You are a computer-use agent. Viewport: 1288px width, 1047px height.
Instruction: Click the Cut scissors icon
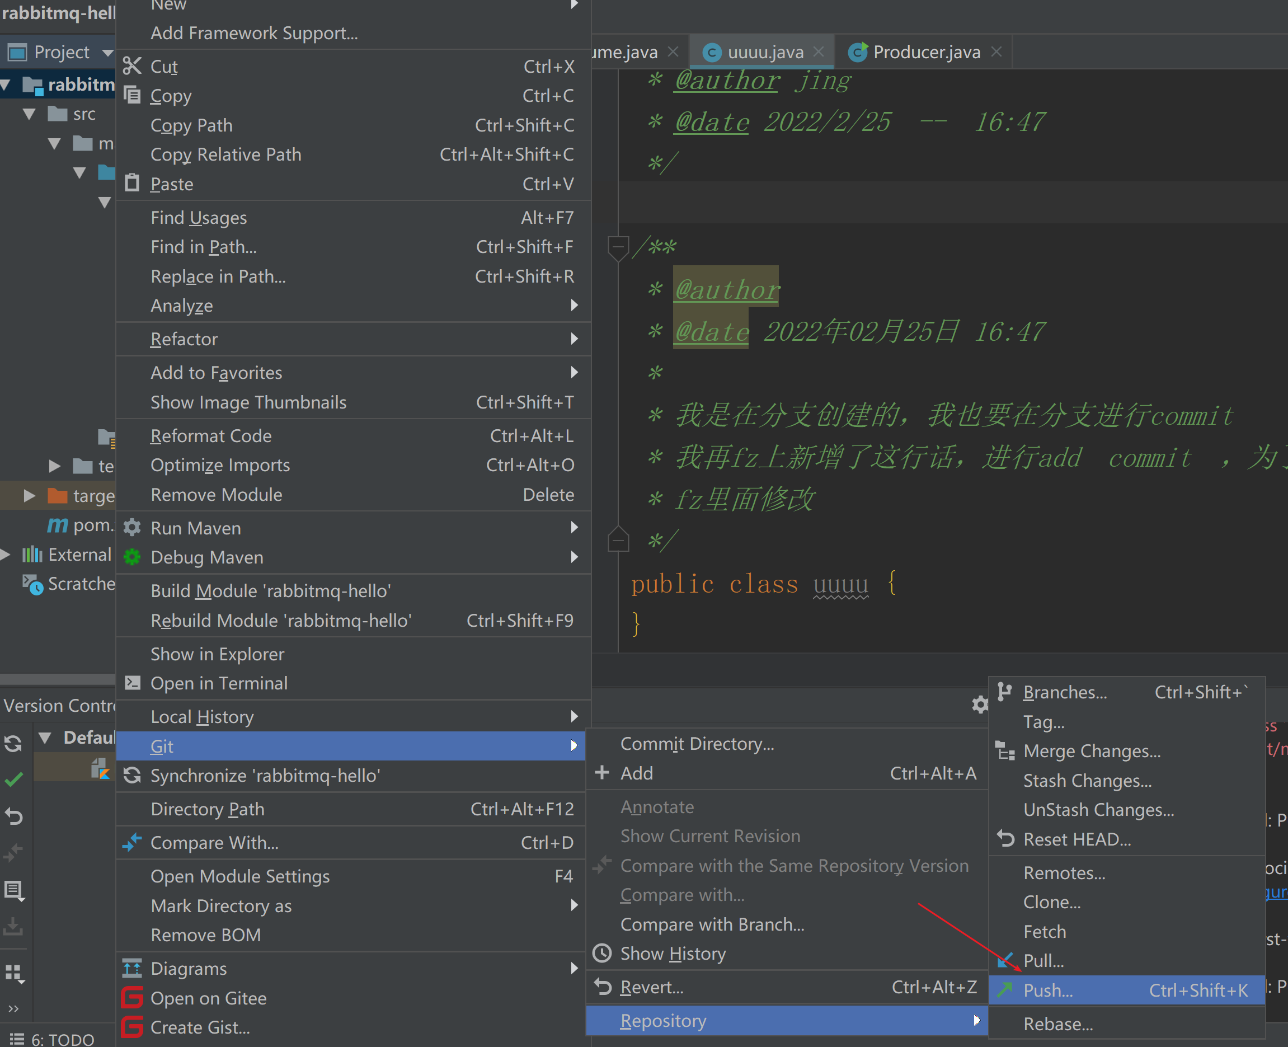132,65
